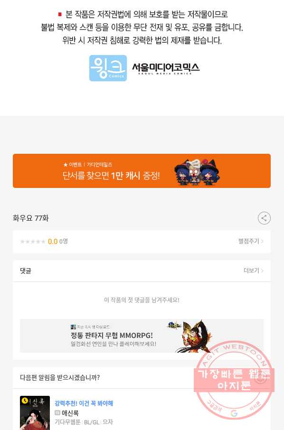284x430 pixels.
Task: Click the share icon beside 화우요 77화
Action: coord(264,218)
